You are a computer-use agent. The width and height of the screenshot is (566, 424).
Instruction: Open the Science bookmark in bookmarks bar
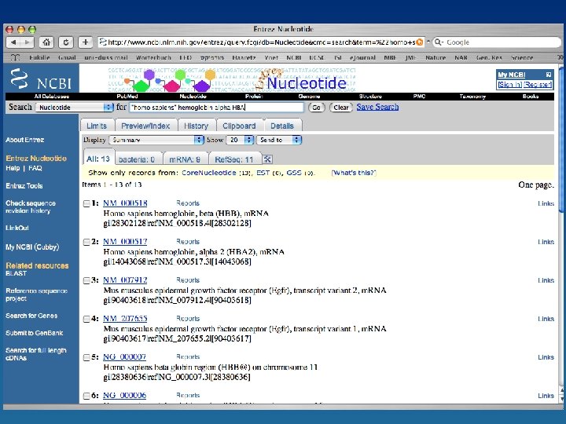[522, 57]
